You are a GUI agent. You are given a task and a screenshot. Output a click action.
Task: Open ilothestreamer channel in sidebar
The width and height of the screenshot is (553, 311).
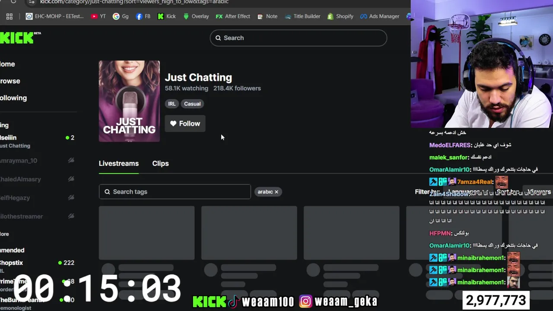pyautogui.click(x=38, y=216)
